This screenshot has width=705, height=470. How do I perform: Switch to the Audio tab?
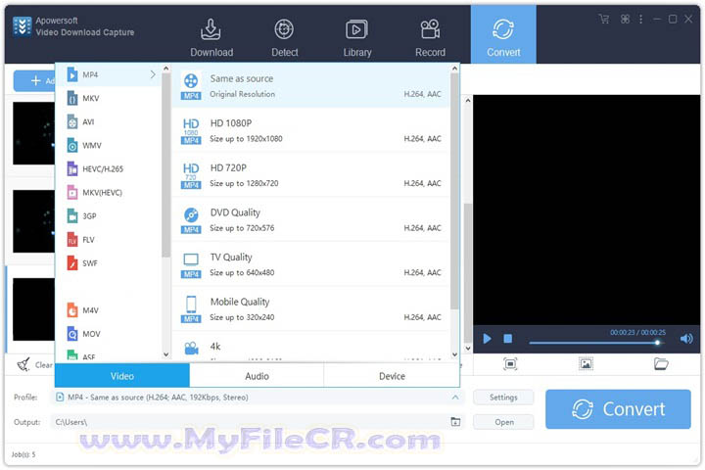pyautogui.click(x=257, y=376)
